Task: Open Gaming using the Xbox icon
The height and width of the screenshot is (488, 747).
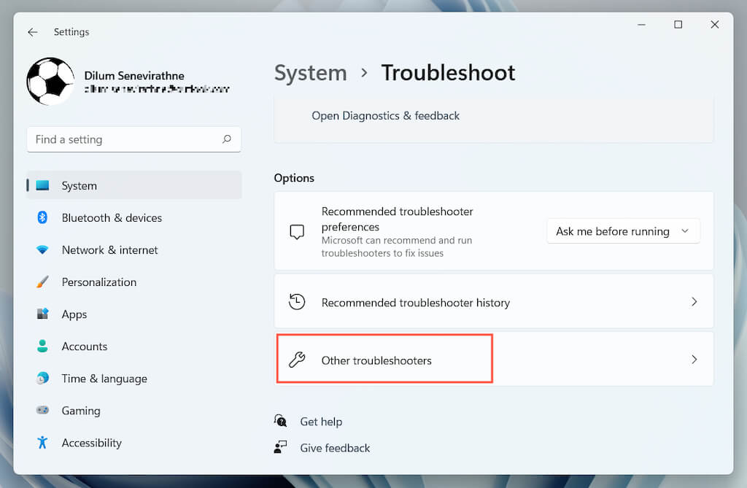Action: (x=44, y=410)
